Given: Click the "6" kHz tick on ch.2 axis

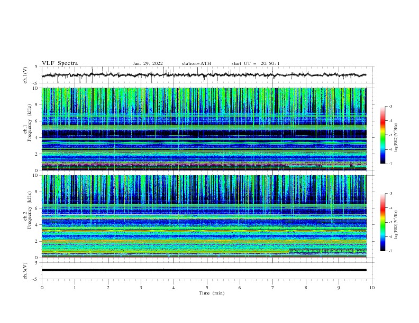Looking at the screenshot, I should [x=38, y=208].
